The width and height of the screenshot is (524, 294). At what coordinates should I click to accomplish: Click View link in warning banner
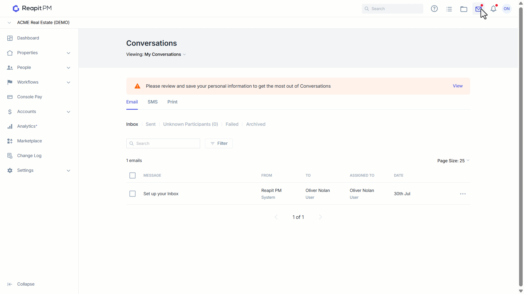(458, 86)
